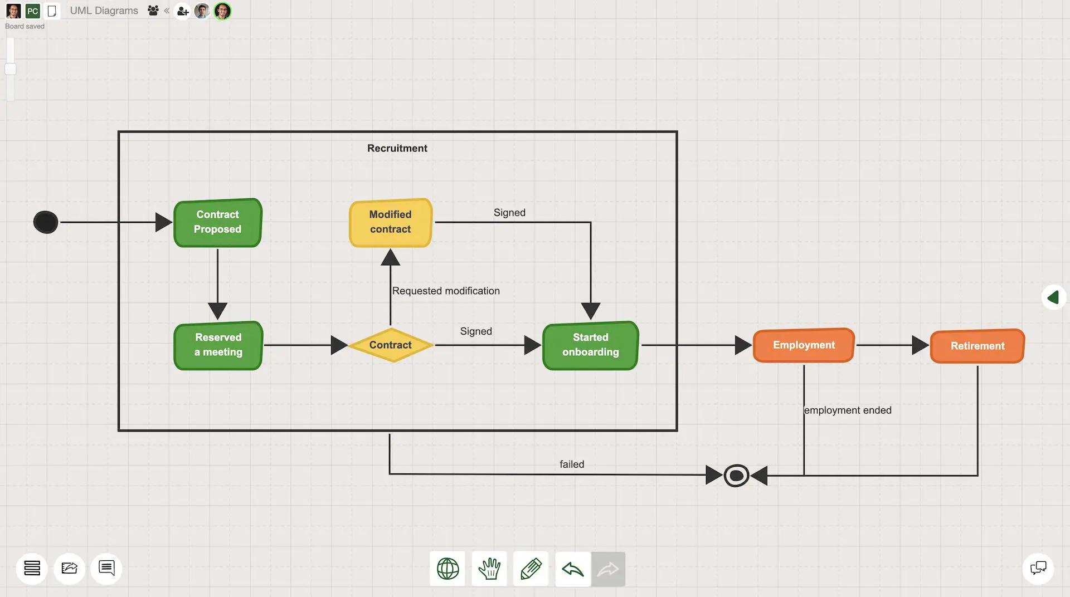Click the zoom slider handle
1070x597 pixels.
click(x=10, y=69)
